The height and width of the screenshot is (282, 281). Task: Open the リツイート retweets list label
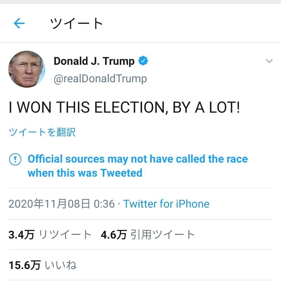tap(65, 235)
